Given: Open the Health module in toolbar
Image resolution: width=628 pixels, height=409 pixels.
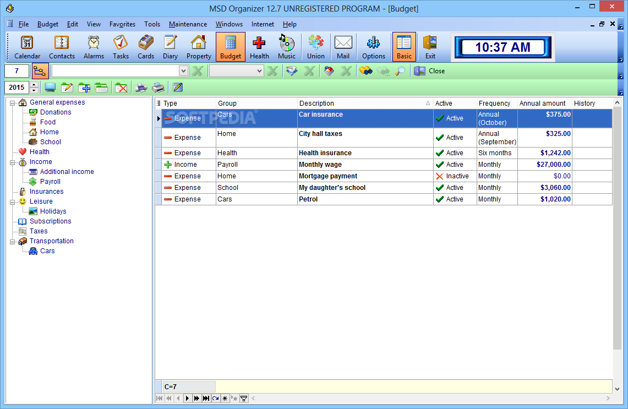Looking at the screenshot, I should [259, 47].
